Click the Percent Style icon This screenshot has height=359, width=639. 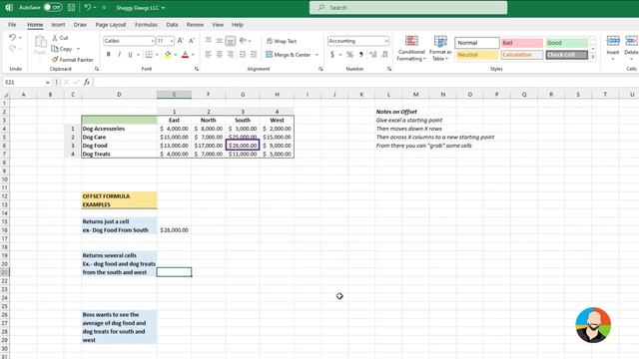click(349, 54)
